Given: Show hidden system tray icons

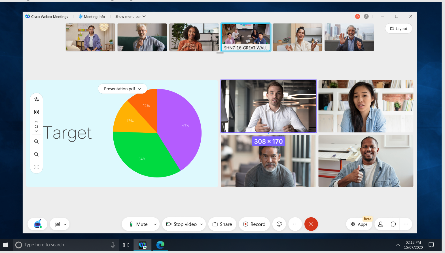Looking at the screenshot, I should coord(398,245).
